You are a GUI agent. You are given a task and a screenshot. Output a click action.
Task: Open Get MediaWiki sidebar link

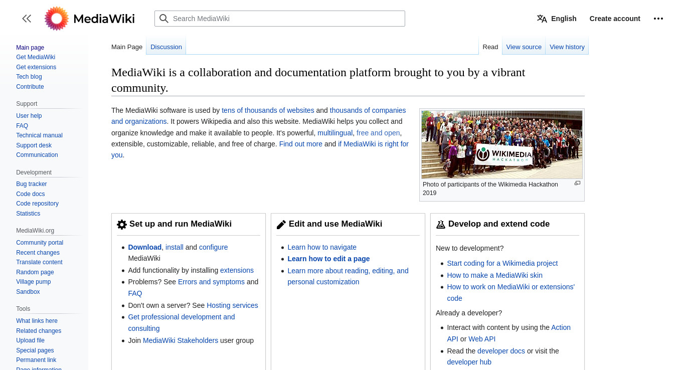point(36,57)
